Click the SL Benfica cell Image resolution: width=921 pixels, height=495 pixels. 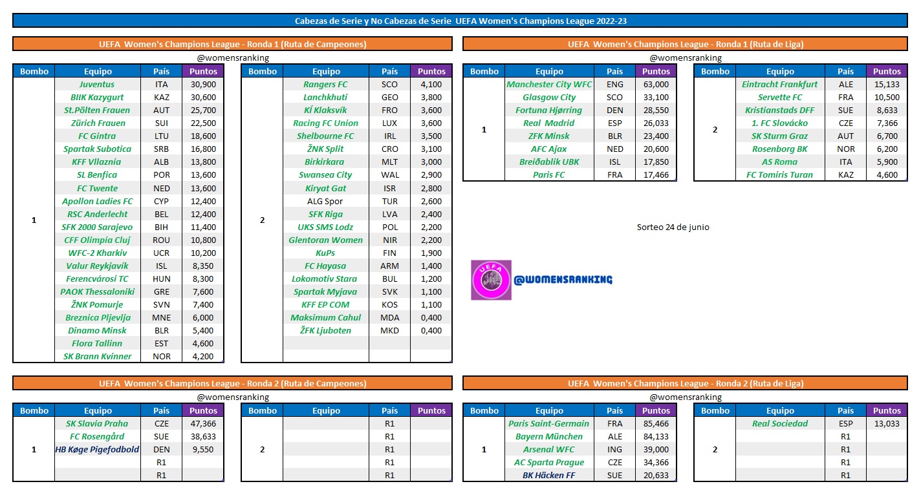98,174
